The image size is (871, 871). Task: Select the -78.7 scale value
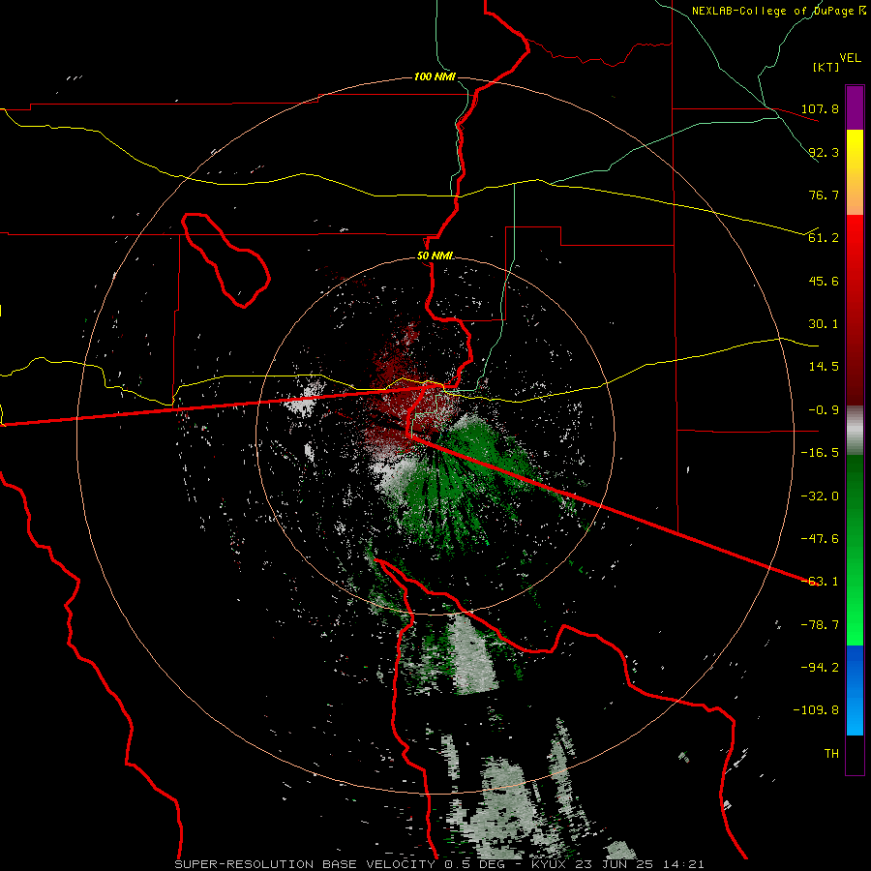(x=820, y=625)
